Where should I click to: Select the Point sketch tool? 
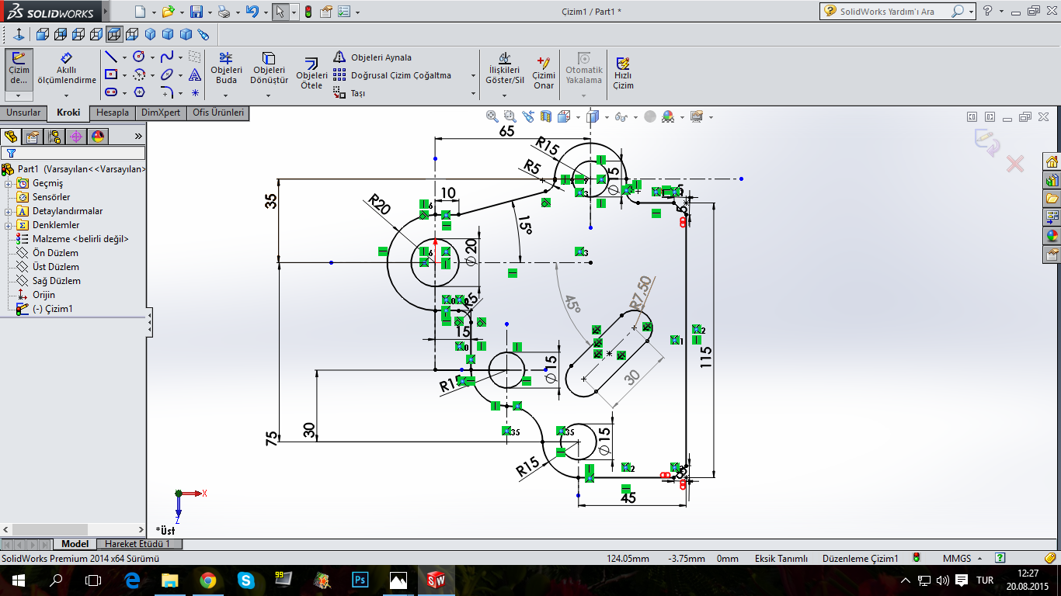pyautogui.click(x=195, y=92)
